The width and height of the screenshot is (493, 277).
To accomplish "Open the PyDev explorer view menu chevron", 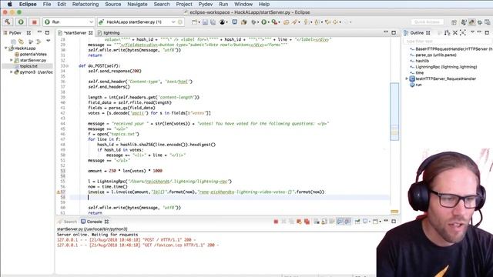I will click(x=48, y=41).
